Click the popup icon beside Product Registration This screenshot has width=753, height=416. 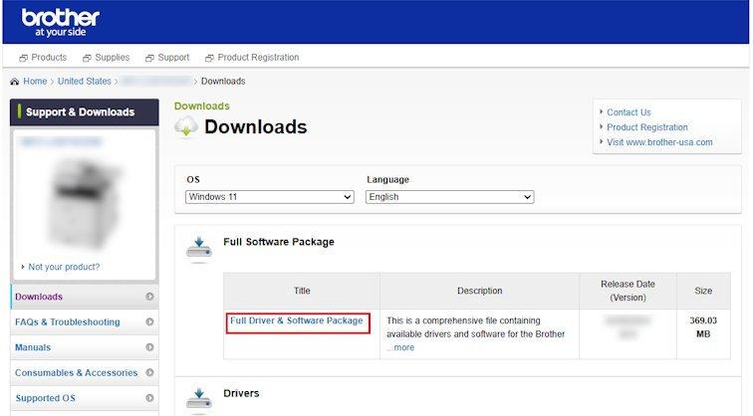209,58
